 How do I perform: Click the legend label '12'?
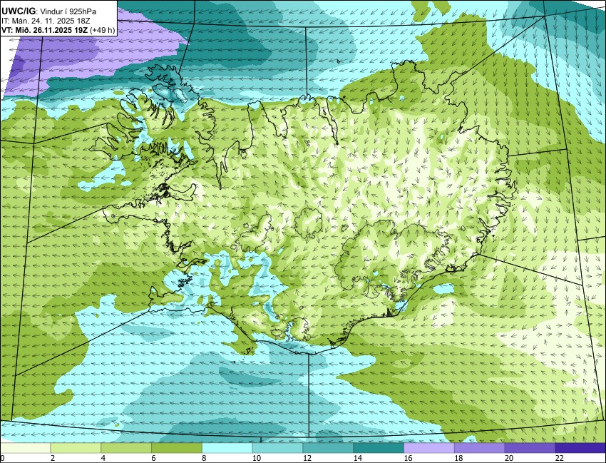point(307,458)
